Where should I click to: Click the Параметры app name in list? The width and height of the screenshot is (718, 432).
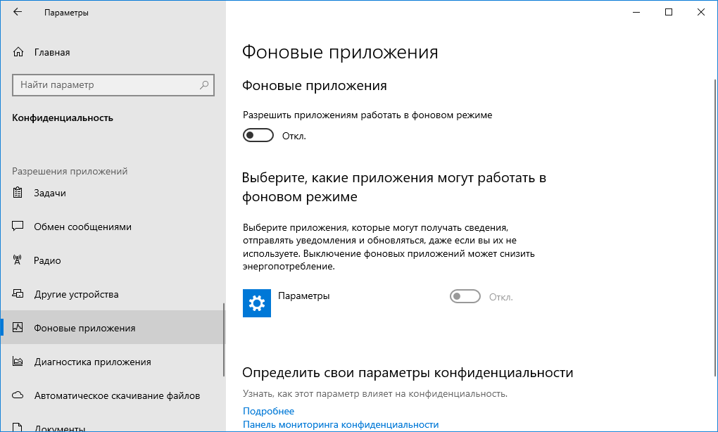pyautogui.click(x=303, y=296)
